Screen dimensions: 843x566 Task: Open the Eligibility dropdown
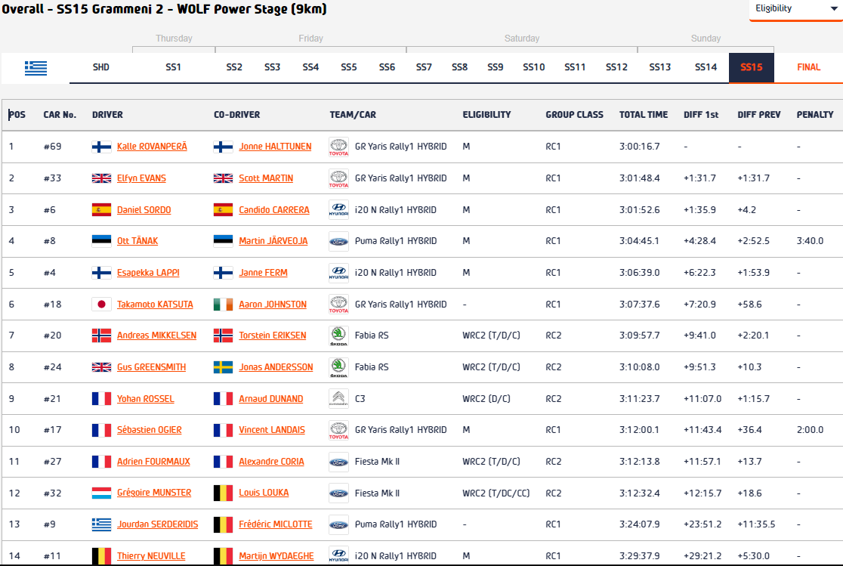(796, 9)
